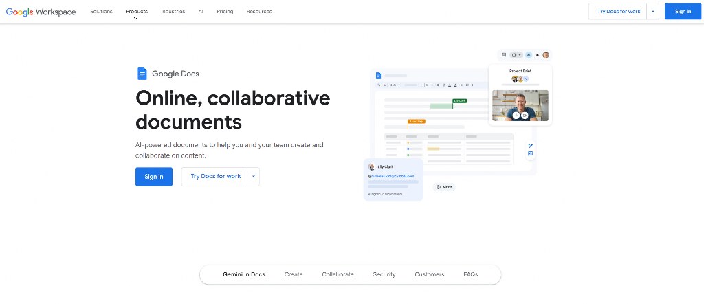Open the Customers tab
The image size is (704, 304).
[430, 274]
